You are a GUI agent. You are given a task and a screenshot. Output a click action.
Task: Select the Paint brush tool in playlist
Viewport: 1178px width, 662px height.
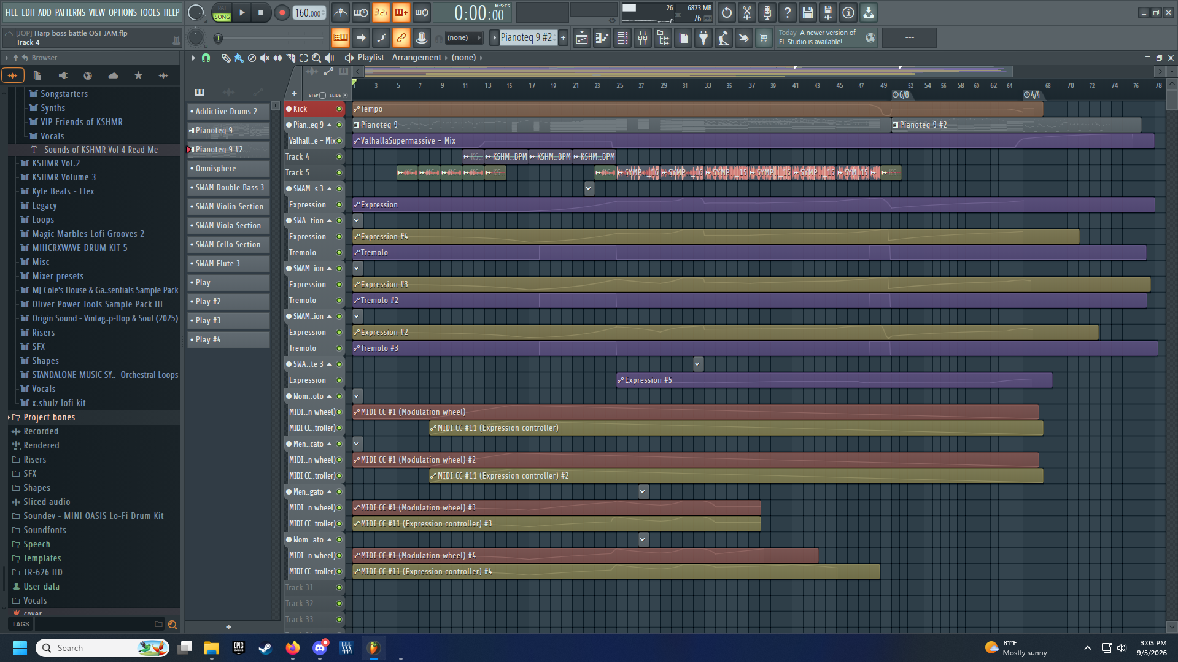point(239,58)
